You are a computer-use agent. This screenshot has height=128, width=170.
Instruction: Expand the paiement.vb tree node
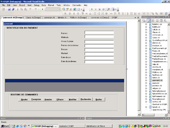[x=146, y=80]
